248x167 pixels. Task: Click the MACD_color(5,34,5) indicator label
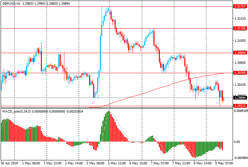17,112
